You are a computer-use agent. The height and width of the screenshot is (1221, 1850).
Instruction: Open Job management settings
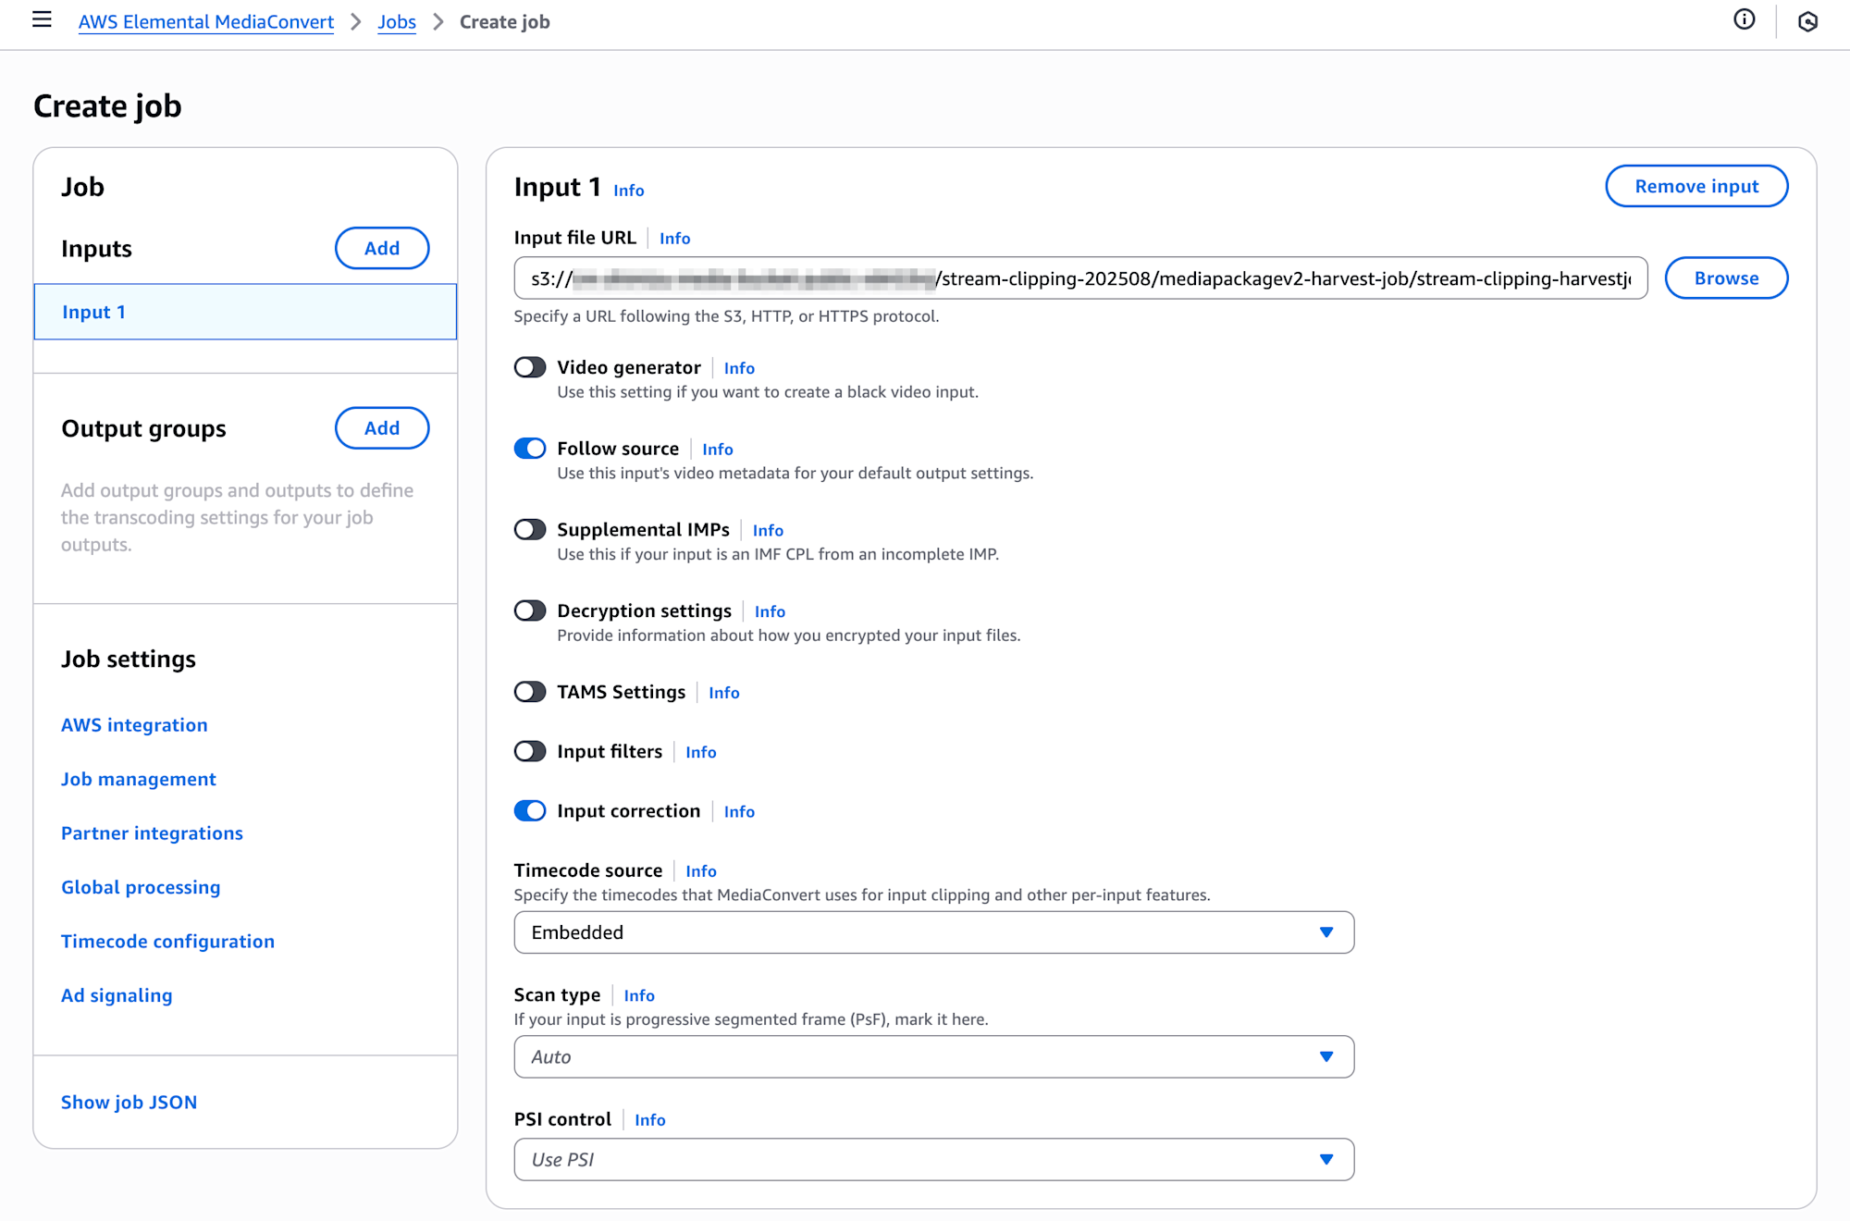click(139, 779)
